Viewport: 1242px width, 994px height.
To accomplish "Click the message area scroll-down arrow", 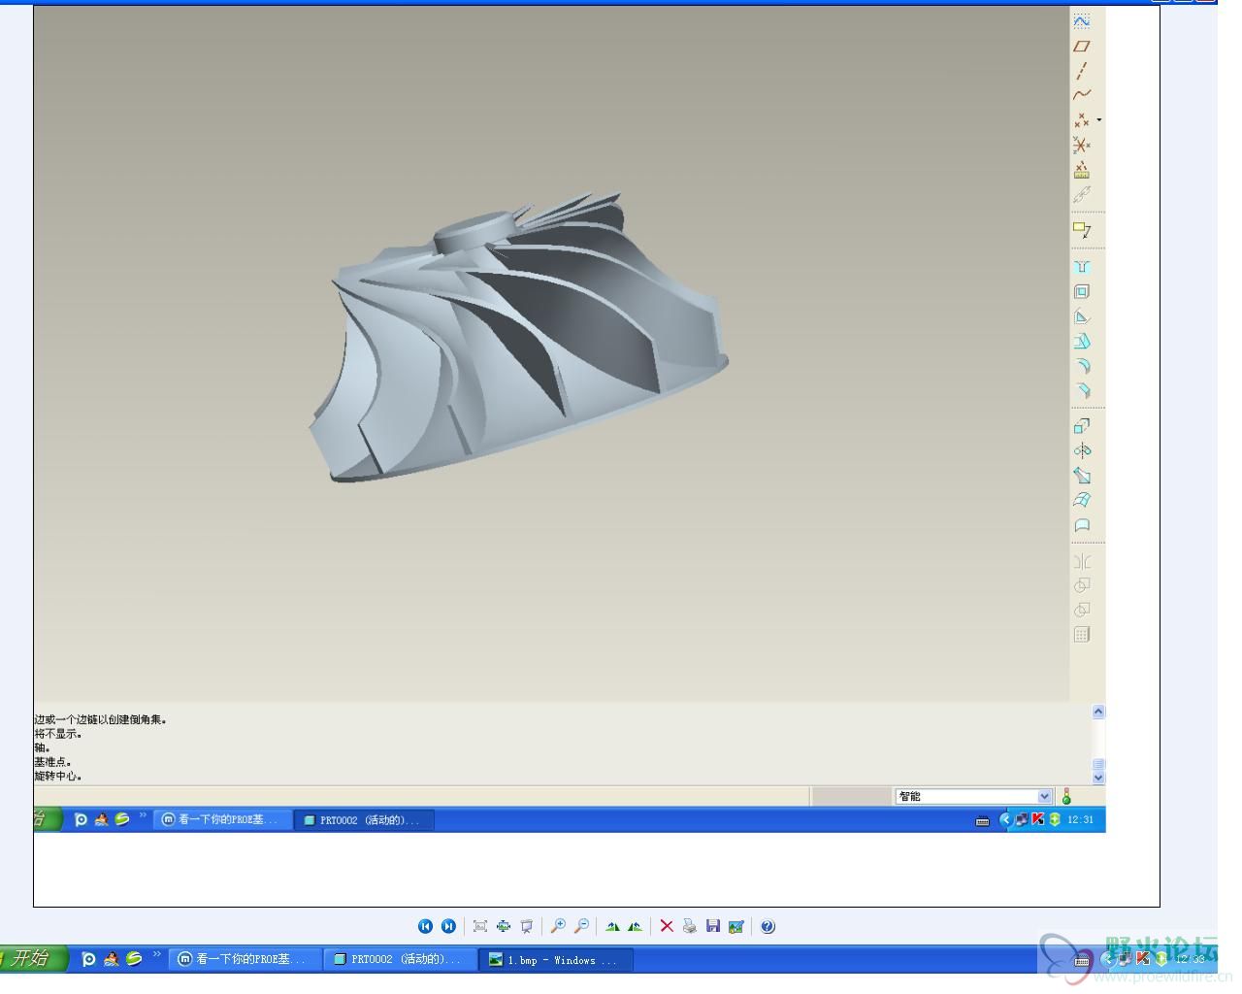I will click(1098, 778).
